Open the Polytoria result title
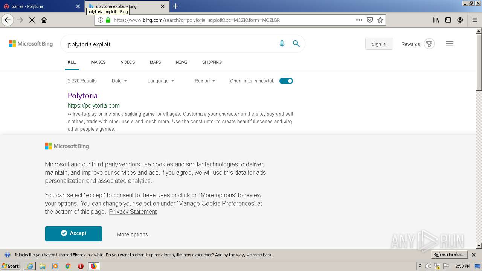482x271 pixels. pyautogui.click(x=82, y=96)
